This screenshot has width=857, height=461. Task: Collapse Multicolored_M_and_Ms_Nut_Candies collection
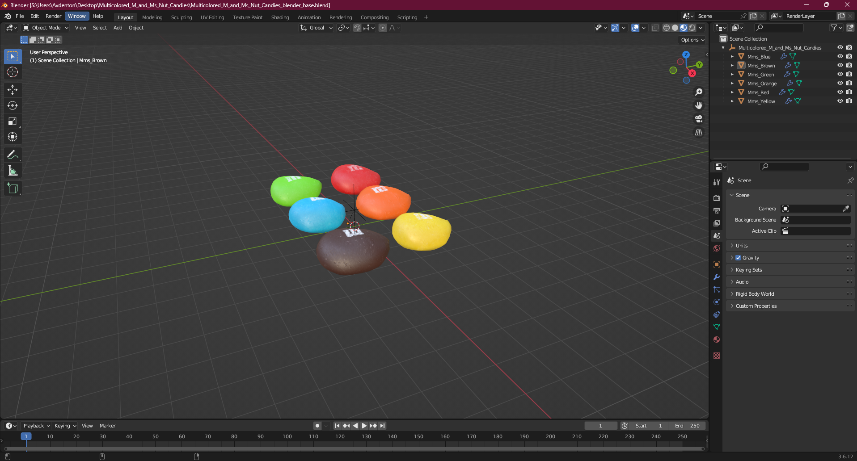[723, 48]
